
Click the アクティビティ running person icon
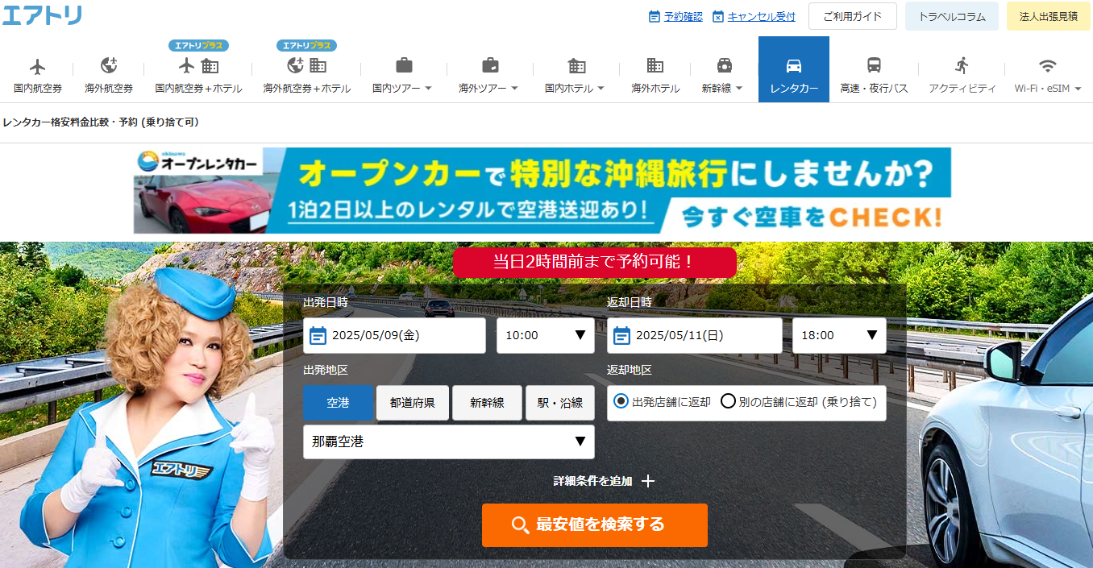coord(962,66)
